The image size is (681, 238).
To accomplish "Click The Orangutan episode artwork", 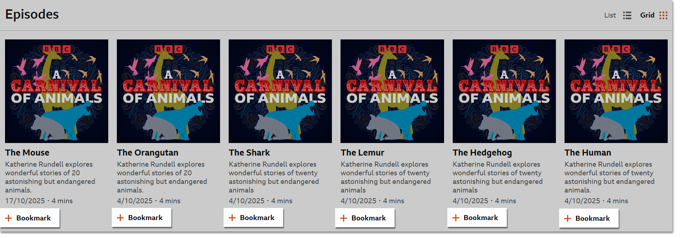I will click(x=168, y=91).
